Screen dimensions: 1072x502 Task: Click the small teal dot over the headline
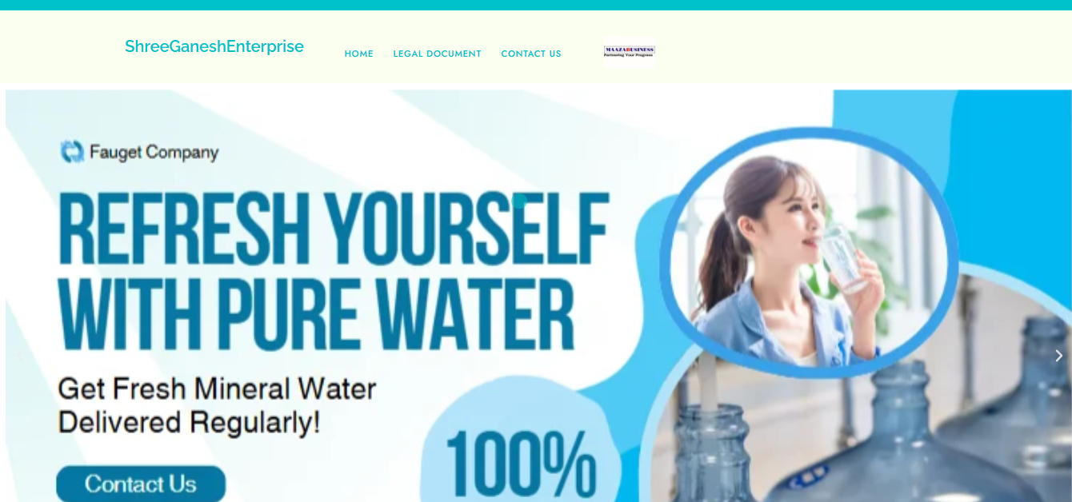pyautogui.click(x=520, y=201)
